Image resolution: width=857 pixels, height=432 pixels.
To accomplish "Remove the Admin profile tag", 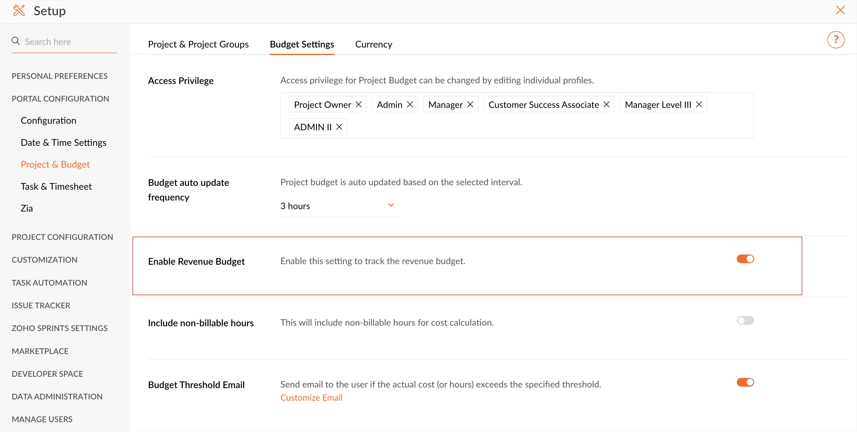I will (x=410, y=105).
